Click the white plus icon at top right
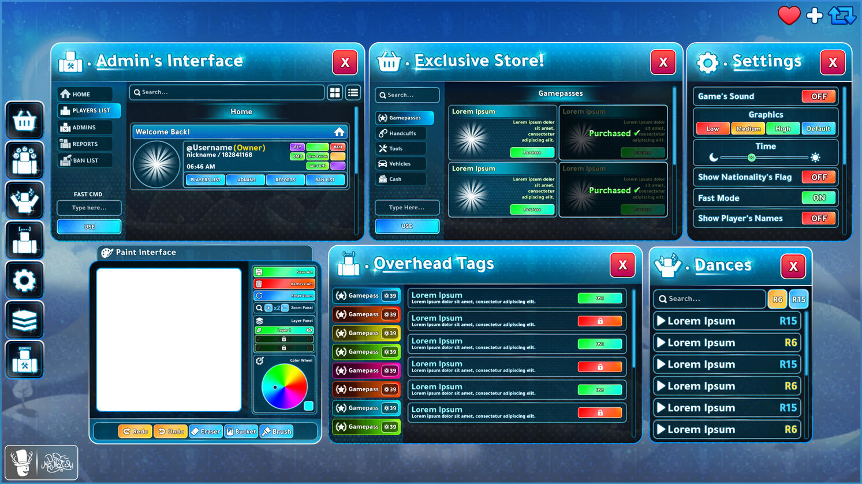 [814, 16]
